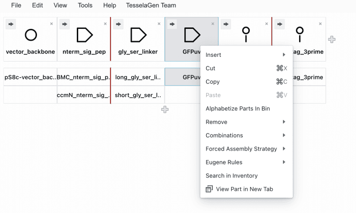356x213 pixels.
Task: Expand the Eugene Rules submenu arrow
Action: tap(284, 162)
